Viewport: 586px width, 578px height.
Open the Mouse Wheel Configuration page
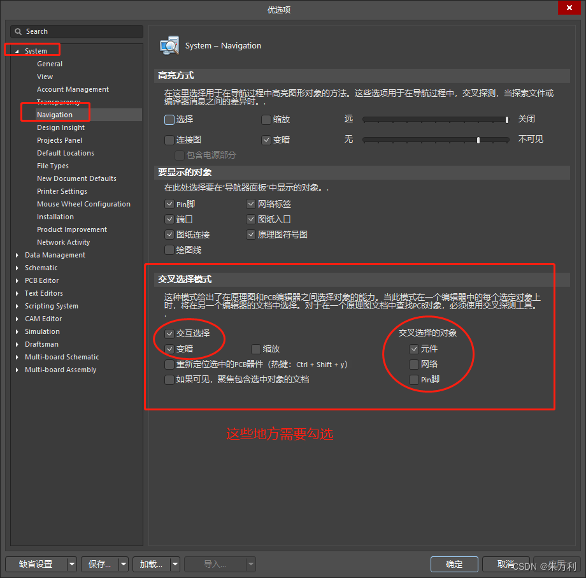pos(83,203)
